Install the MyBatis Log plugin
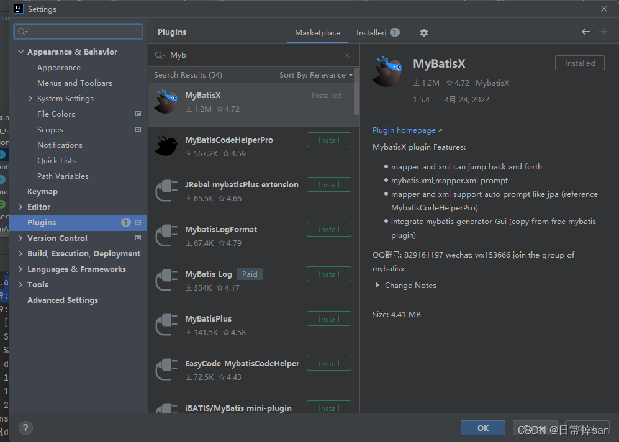 (x=329, y=274)
